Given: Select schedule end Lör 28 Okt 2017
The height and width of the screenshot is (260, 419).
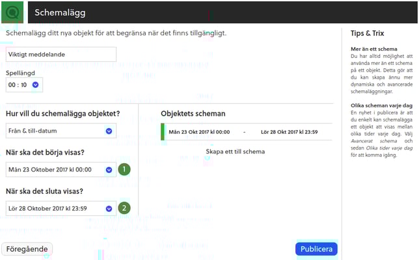Looking at the screenshot, I should (x=289, y=132).
